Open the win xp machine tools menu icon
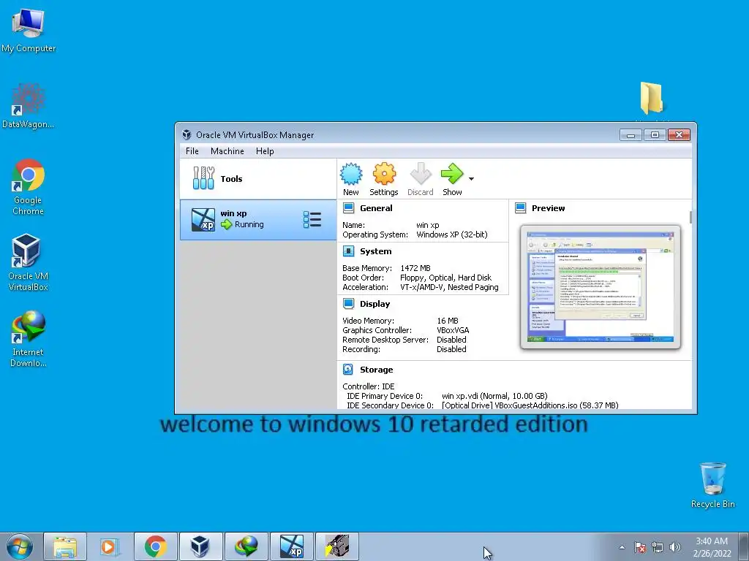This screenshot has height=561, width=749. [x=312, y=219]
